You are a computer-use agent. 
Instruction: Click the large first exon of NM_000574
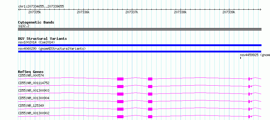coord(120,79)
